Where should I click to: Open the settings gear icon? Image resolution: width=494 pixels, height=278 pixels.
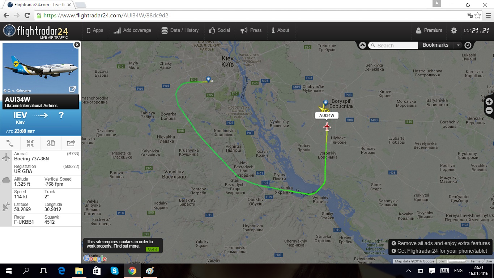tap(454, 30)
